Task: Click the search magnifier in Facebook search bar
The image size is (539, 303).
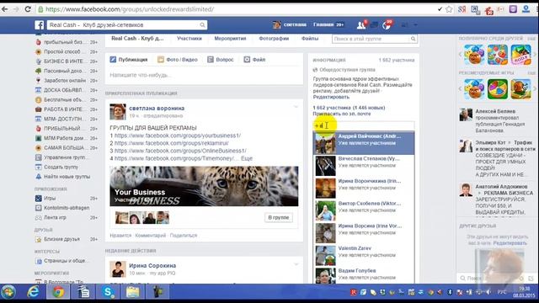Action: point(202,24)
